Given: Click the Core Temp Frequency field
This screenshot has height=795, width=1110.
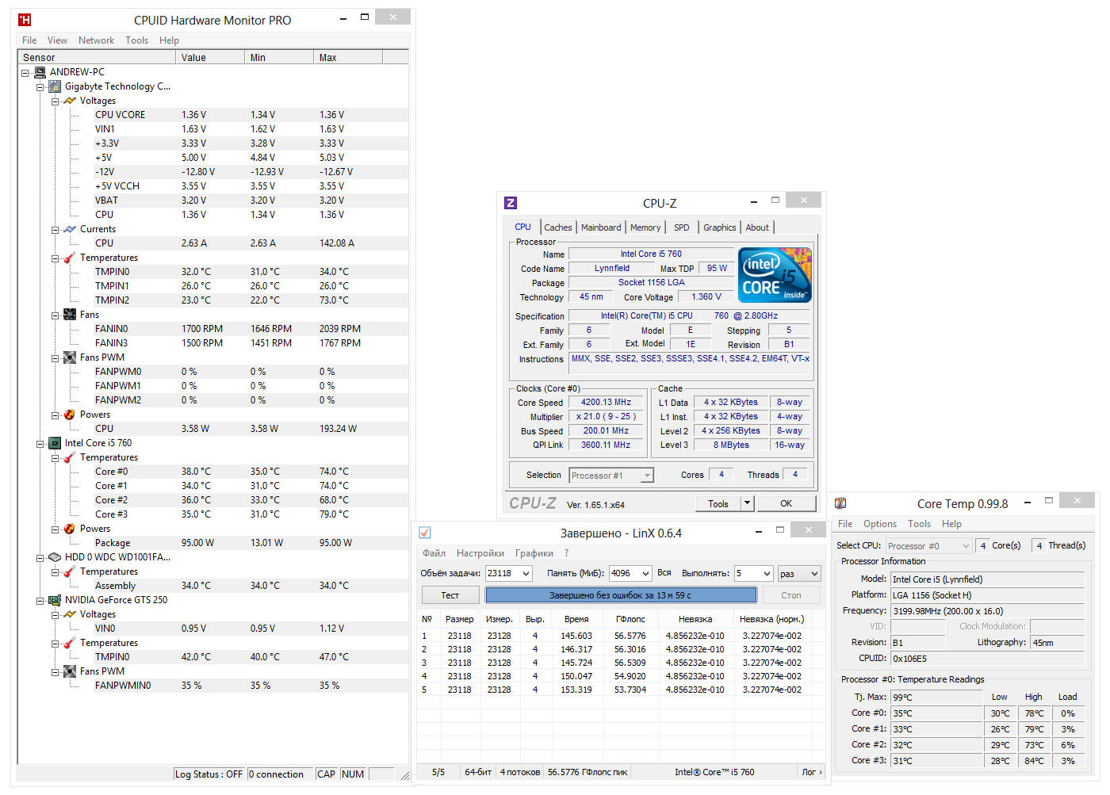Looking at the screenshot, I should point(987,611).
